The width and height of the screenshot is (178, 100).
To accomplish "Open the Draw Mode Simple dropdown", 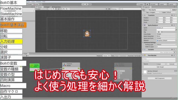I will (167, 34).
